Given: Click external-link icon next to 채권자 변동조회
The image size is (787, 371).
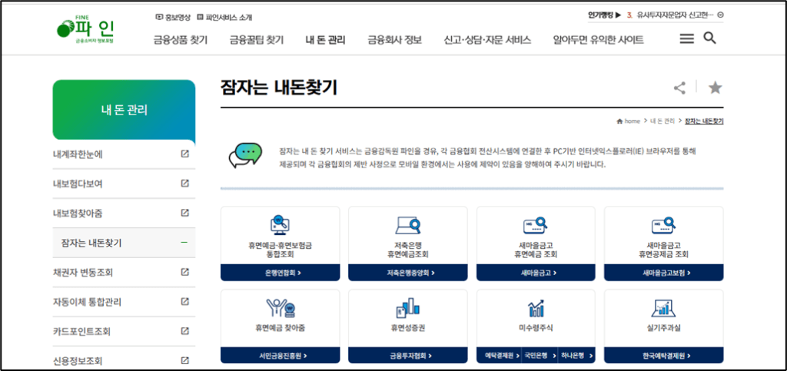Looking at the screenshot, I should click(x=184, y=272).
